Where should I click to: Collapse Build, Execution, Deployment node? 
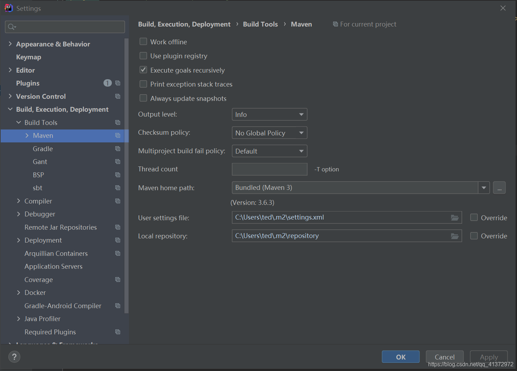pyautogui.click(x=10, y=109)
